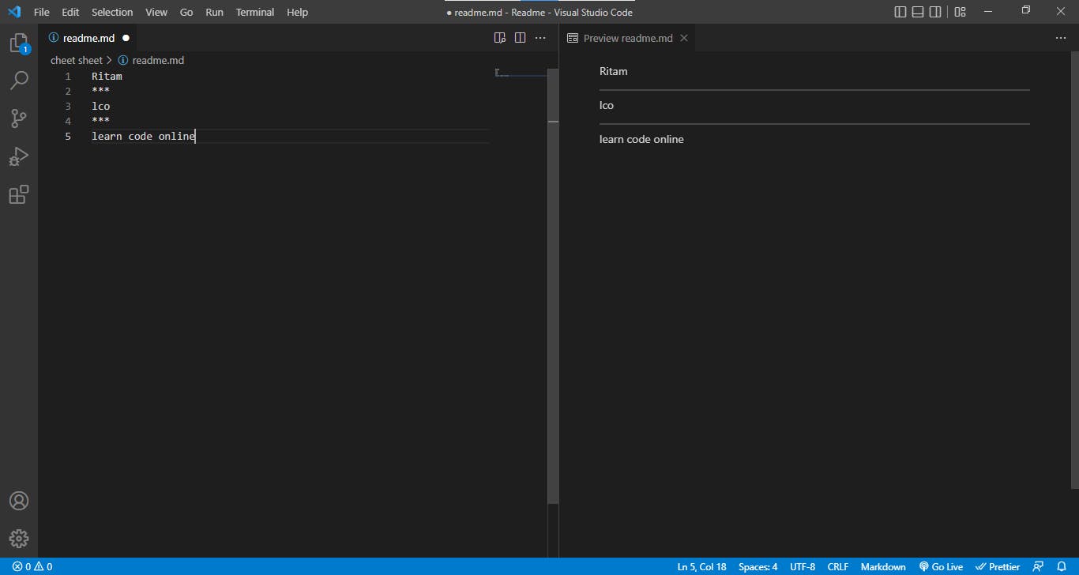Open the Source Control view

(x=19, y=118)
